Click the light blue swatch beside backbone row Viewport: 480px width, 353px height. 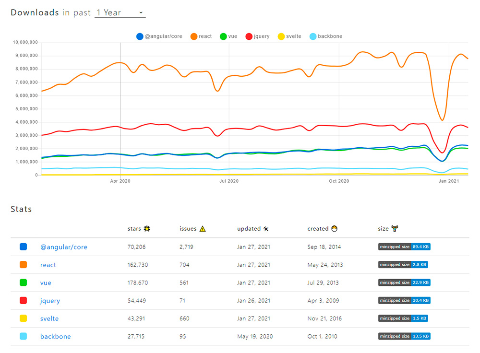click(x=23, y=336)
